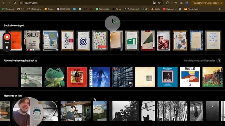Image resolution: width=225 pixels, height=126 pixels.
Task: Open the Notion bookmark icon
Action: (x=180, y=9)
